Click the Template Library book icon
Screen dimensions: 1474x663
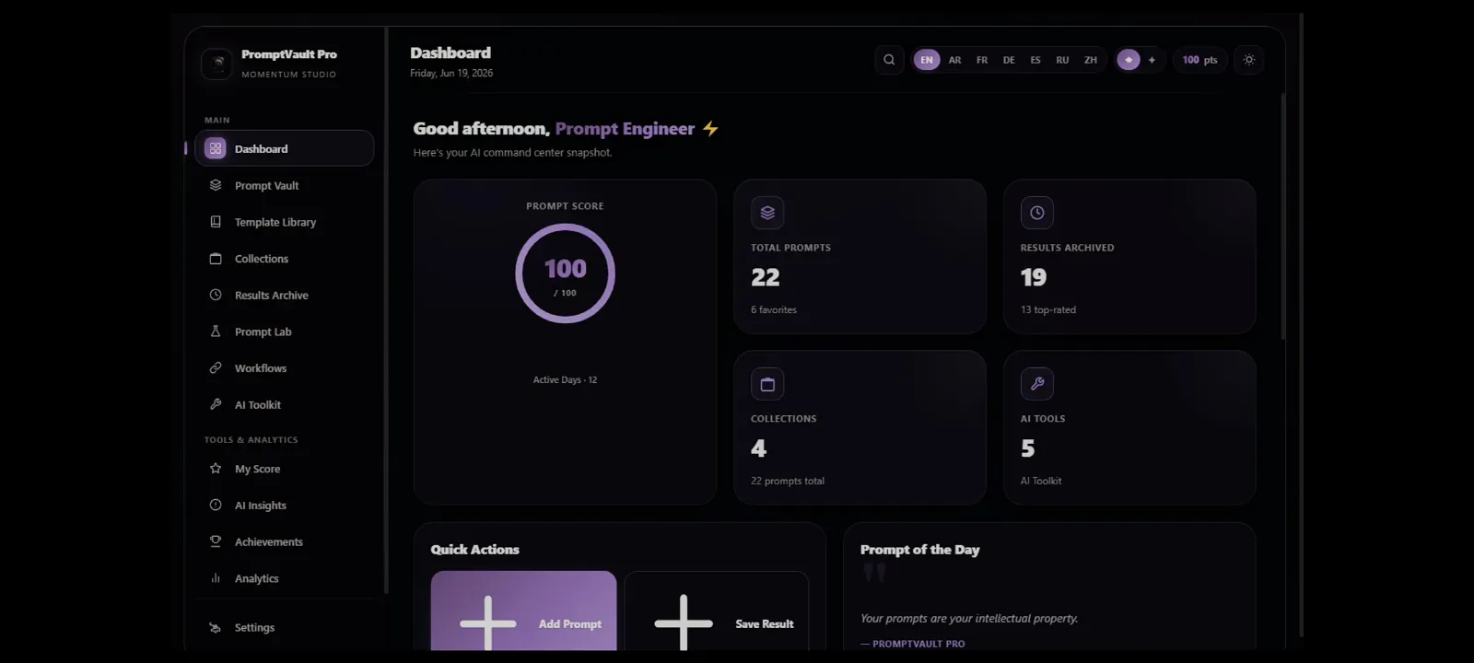pos(216,222)
